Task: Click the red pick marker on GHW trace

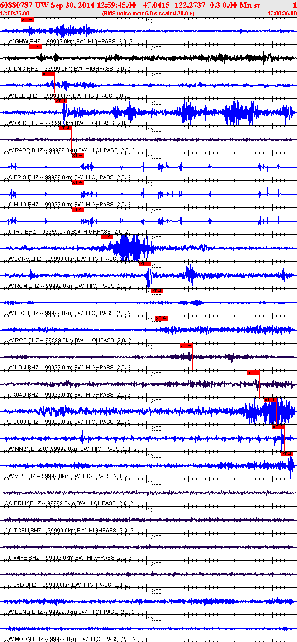Action: [27, 19]
